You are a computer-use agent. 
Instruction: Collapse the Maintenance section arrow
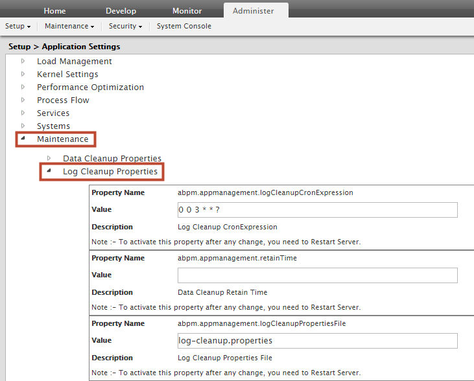click(x=23, y=139)
